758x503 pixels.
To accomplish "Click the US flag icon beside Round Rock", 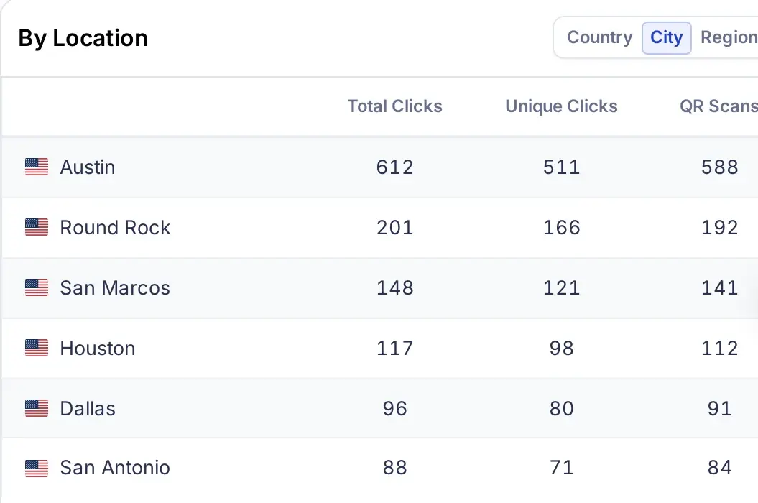I will tap(37, 227).
